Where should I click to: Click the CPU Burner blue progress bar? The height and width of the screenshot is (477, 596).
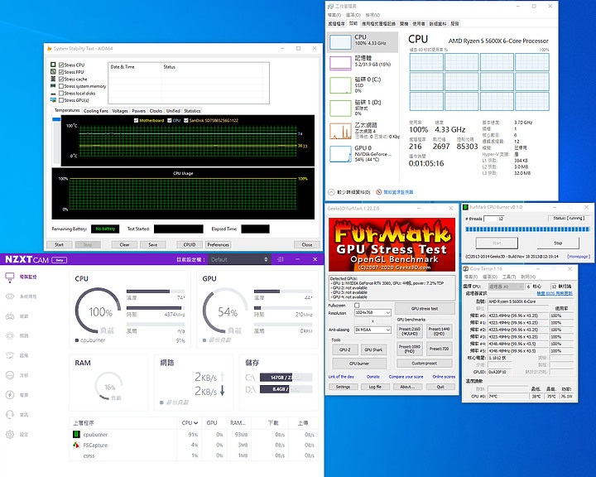click(x=527, y=229)
